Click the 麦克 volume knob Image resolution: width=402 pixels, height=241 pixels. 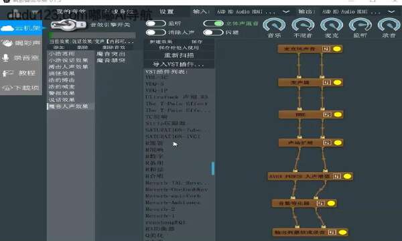pyautogui.click(x=332, y=25)
